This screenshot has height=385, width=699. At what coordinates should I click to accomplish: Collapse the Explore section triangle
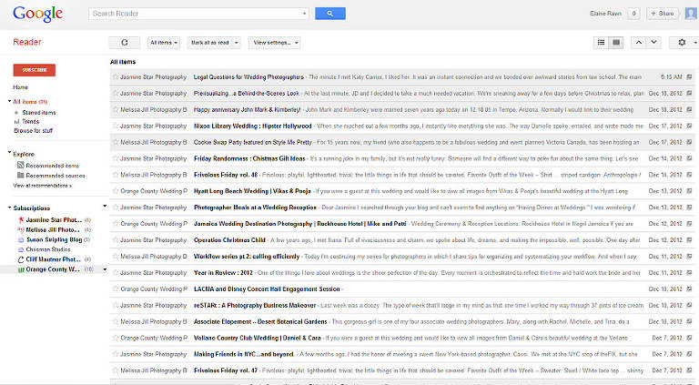click(x=9, y=153)
